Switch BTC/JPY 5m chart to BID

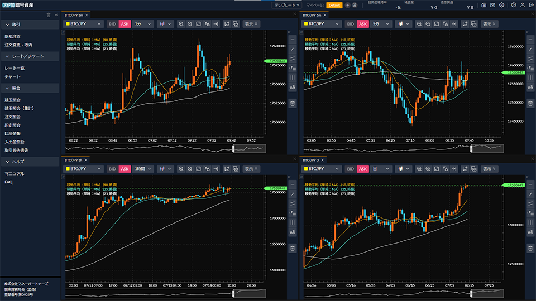tap(351, 24)
